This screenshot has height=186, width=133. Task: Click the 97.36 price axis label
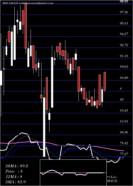coord(124,12)
